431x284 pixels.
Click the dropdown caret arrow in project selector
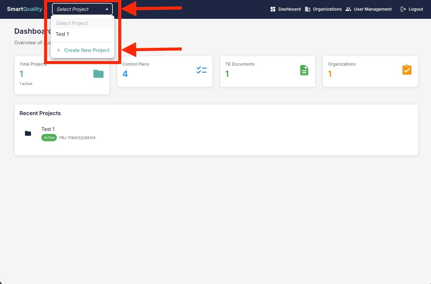coord(107,9)
